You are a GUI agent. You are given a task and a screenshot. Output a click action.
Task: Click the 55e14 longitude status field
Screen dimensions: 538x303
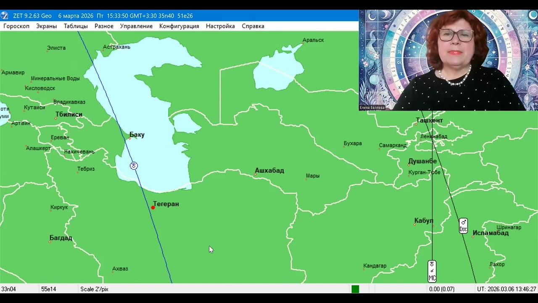click(x=48, y=289)
